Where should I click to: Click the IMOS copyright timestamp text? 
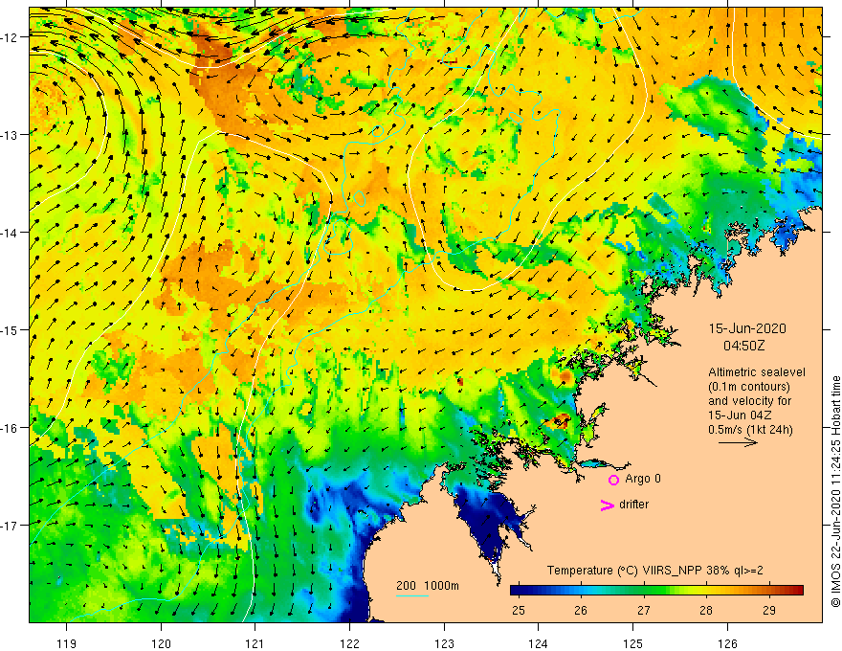point(835,491)
